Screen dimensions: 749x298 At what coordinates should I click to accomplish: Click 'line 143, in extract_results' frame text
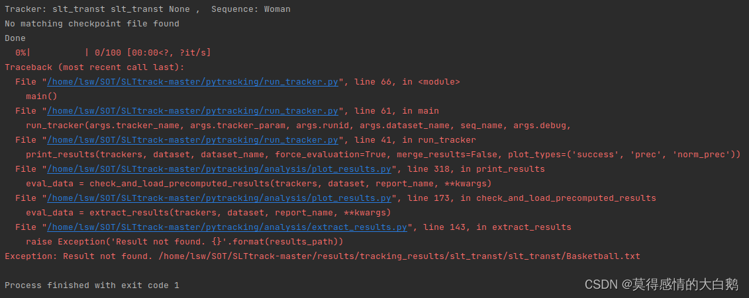click(497, 227)
